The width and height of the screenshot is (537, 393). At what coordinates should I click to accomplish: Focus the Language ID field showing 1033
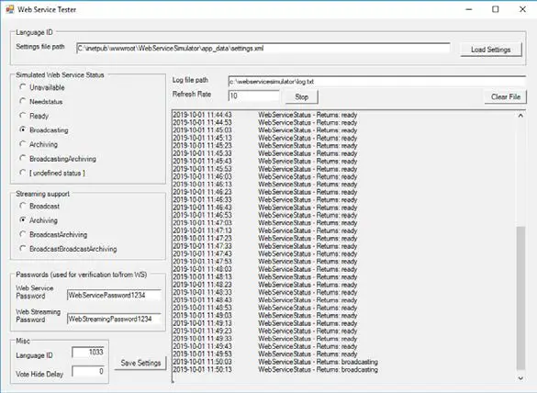[x=88, y=353]
